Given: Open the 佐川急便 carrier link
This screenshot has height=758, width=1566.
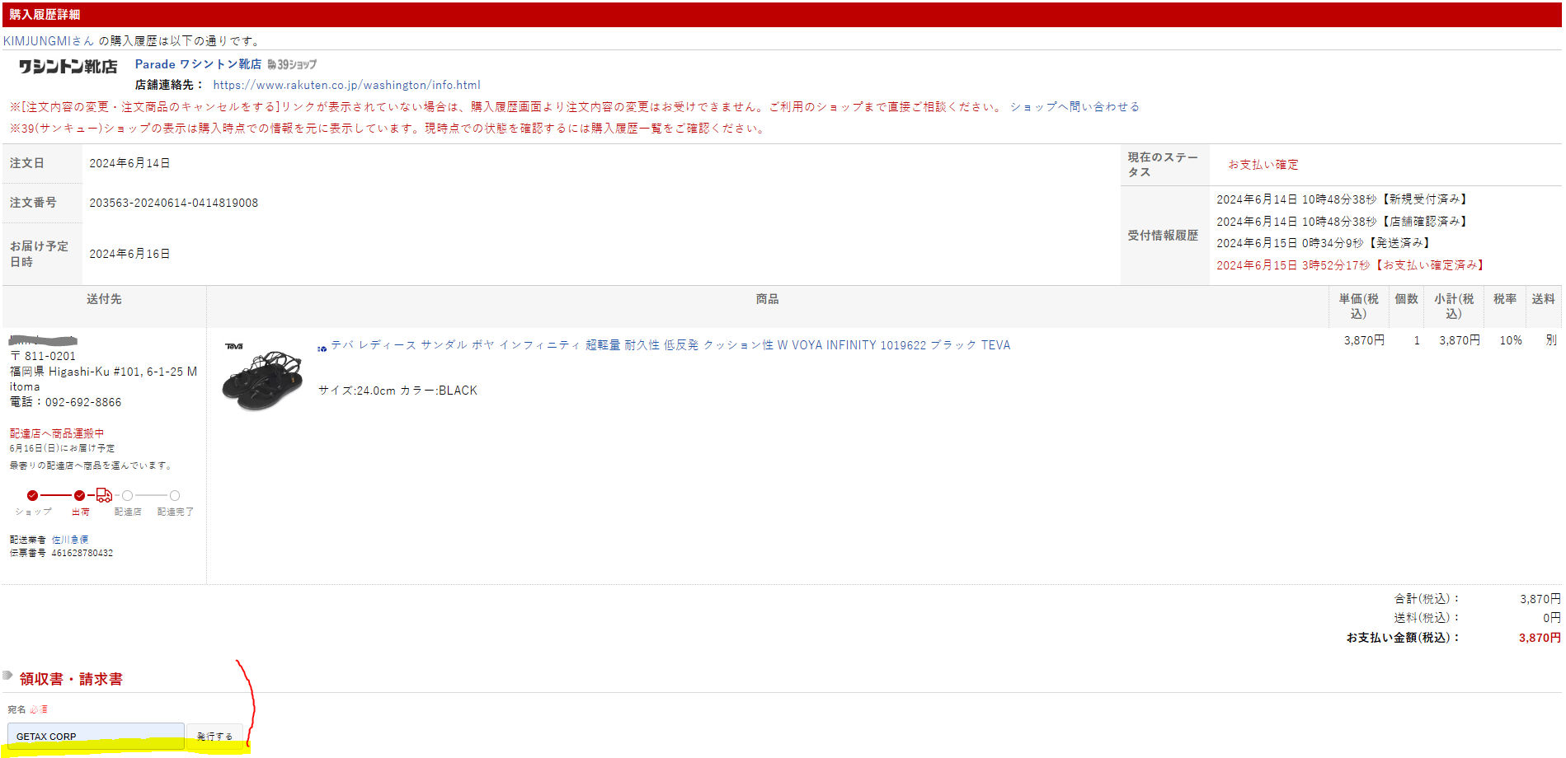Looking at the screenshot, I should point(70,540).
